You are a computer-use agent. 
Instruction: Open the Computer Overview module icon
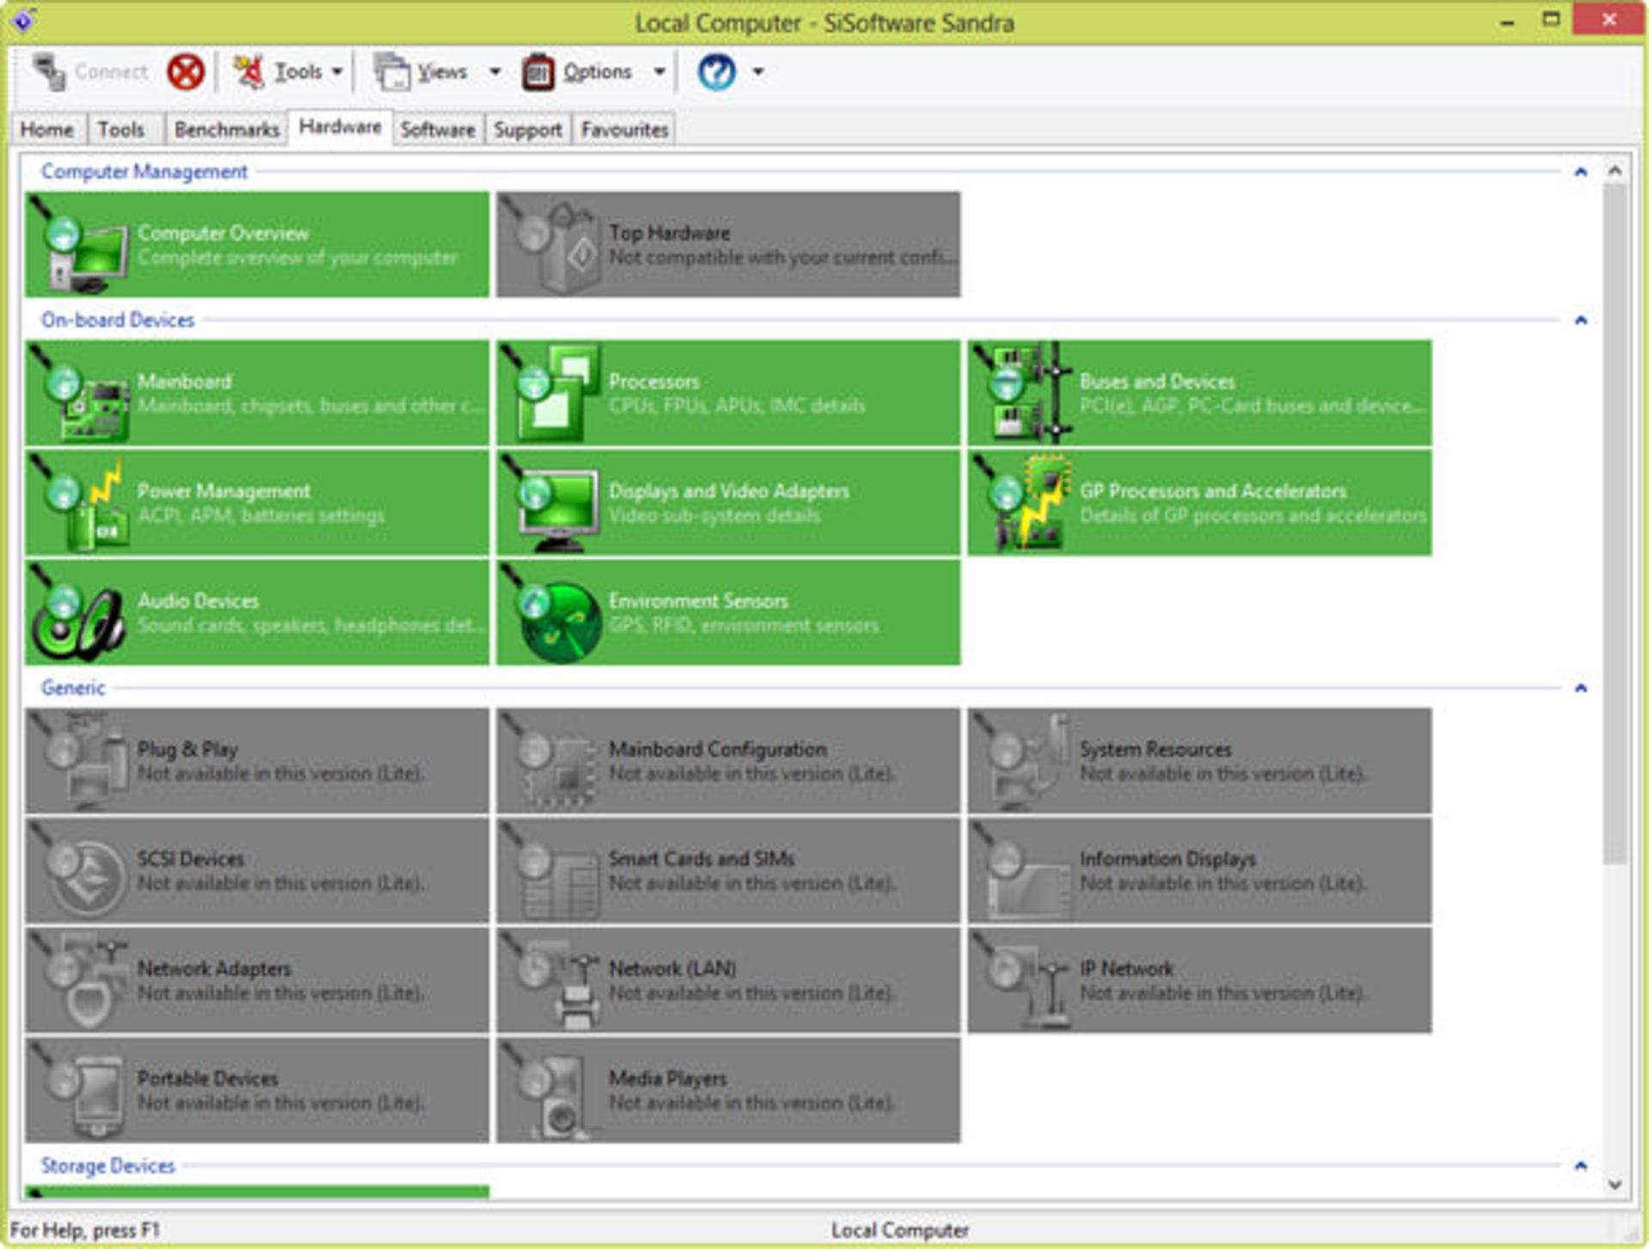[x=79, y=246]
